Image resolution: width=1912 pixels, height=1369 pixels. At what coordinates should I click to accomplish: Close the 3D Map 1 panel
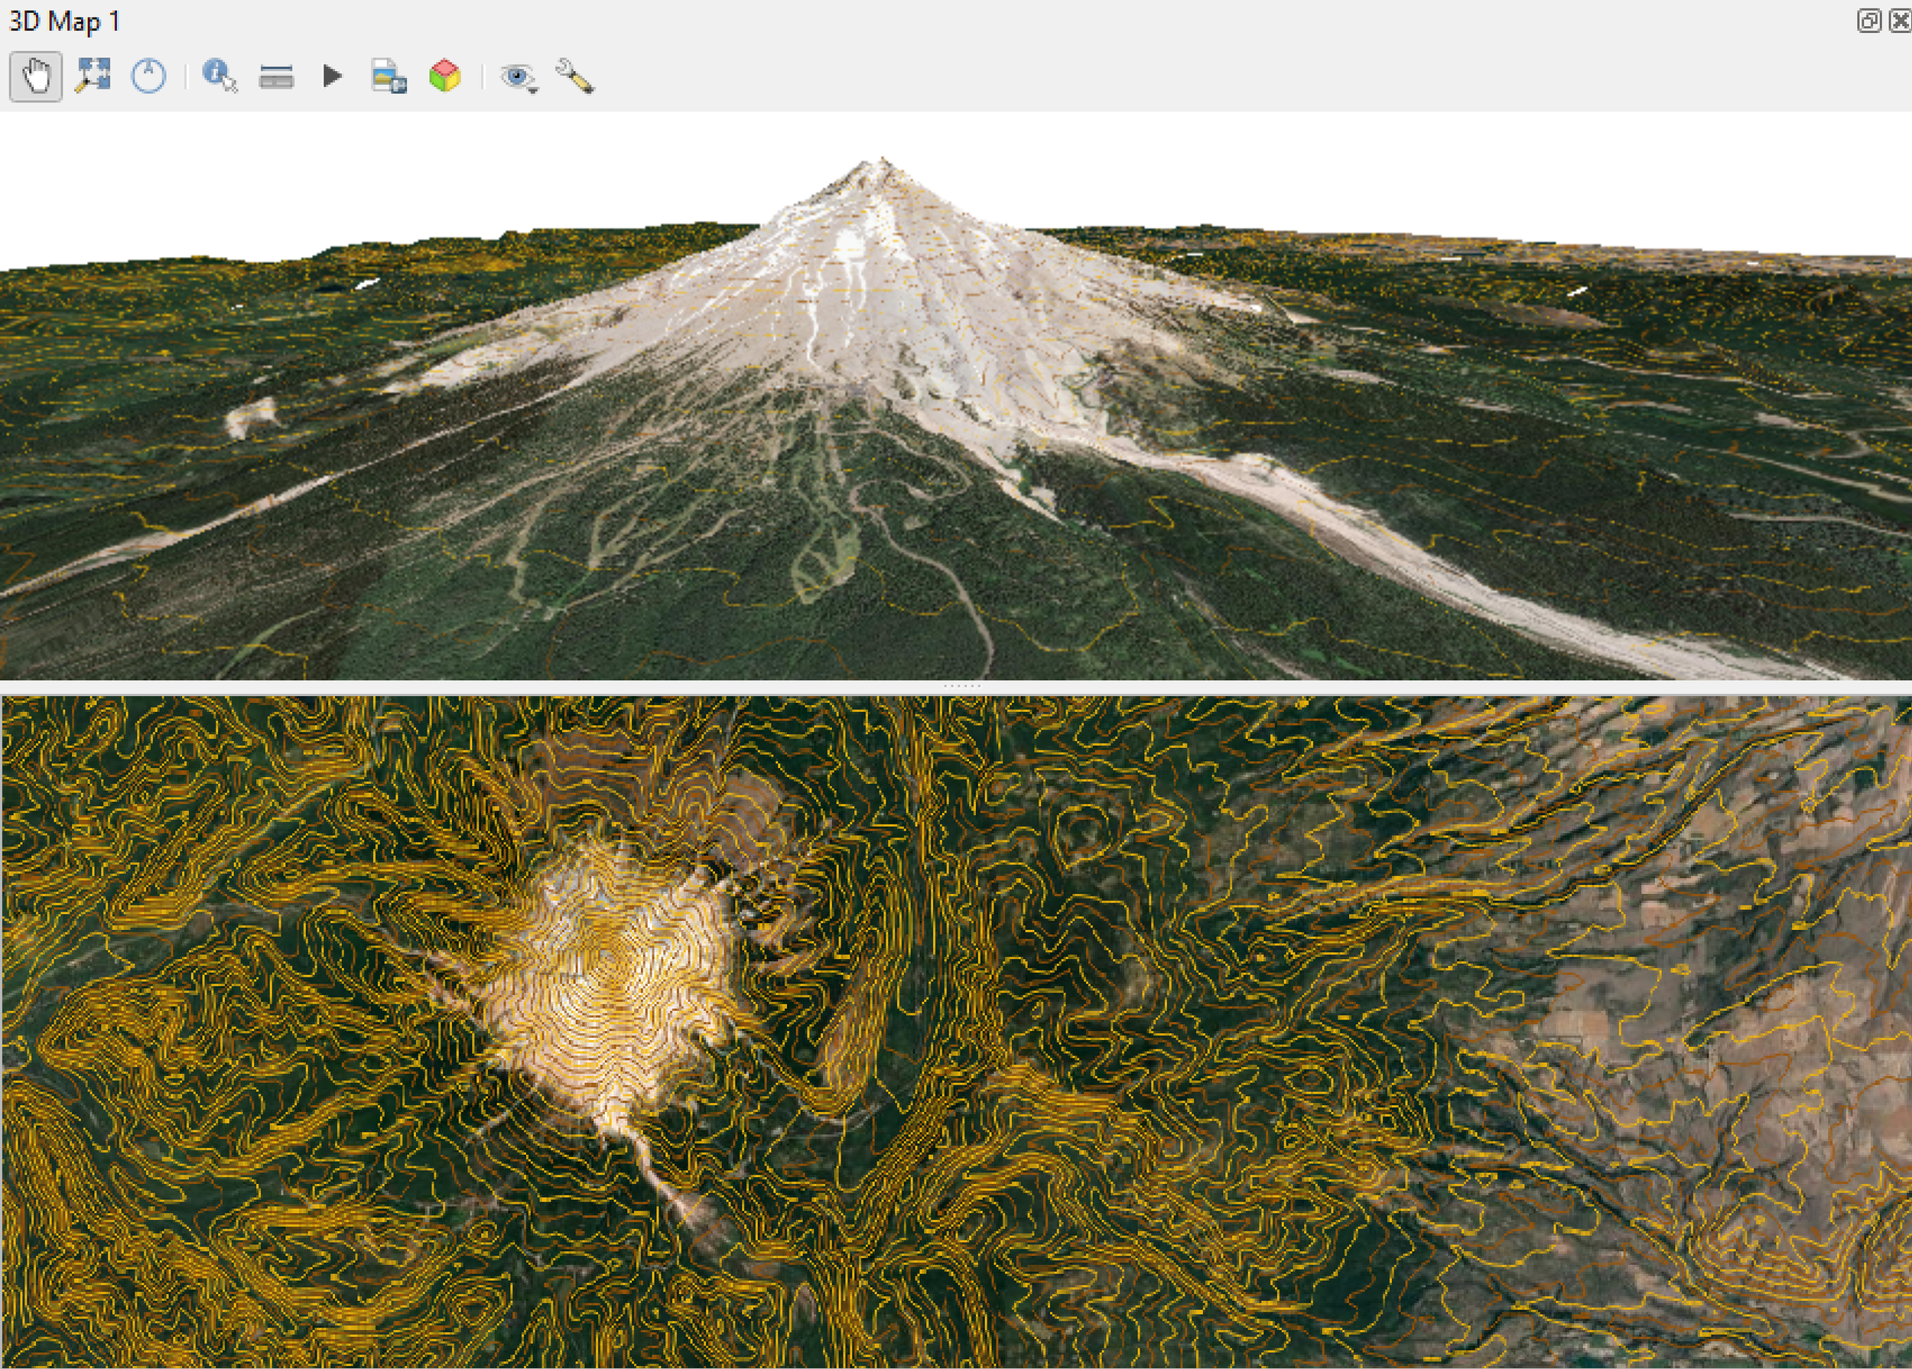[1901, 20]
